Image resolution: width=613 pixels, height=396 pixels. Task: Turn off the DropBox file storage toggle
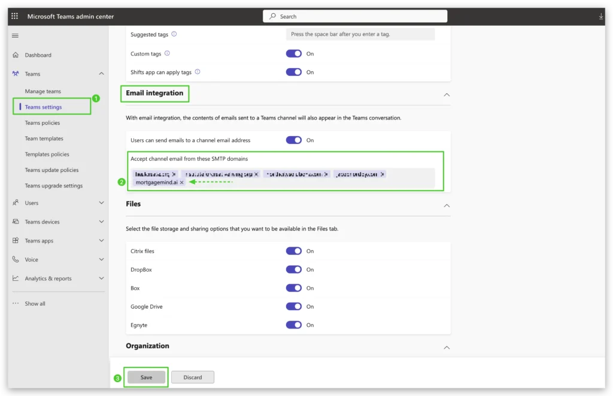pyautogui.click(x=293, y=270)
